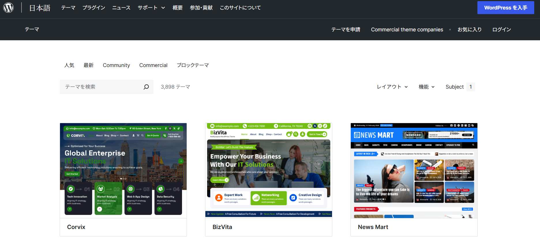Screen dimensions: 540x250
Task: Open the Subject filter
Action: tap(460, 87)
